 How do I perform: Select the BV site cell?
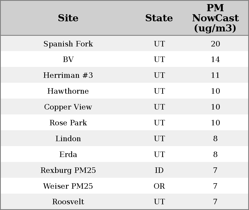68,60
